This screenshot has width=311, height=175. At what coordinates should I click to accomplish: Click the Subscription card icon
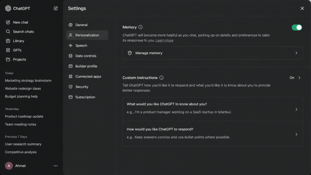(x=70, y=97)
